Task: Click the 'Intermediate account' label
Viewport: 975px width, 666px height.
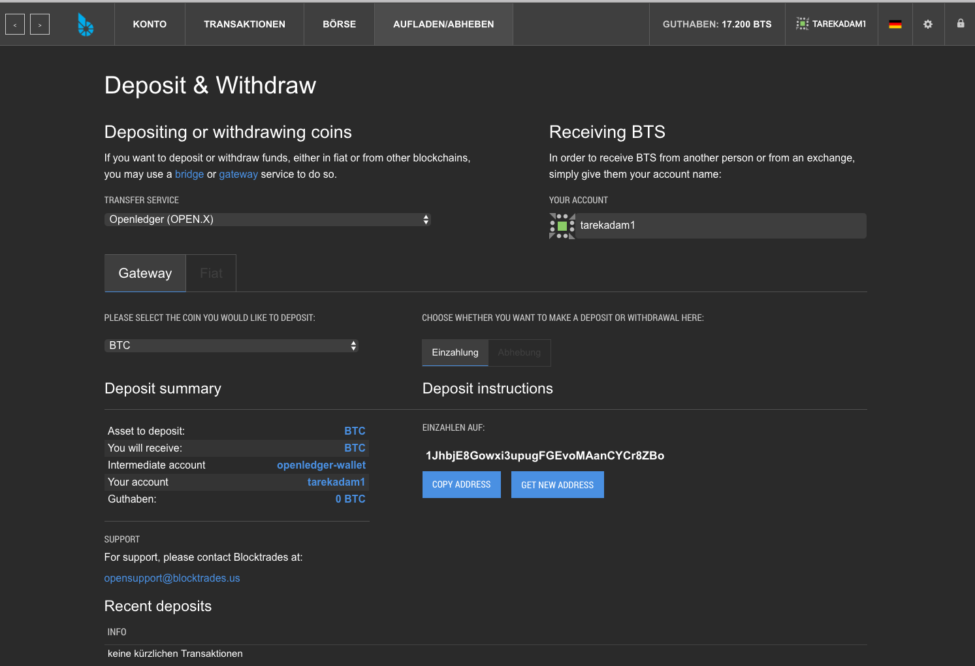Action: [157, 465]
